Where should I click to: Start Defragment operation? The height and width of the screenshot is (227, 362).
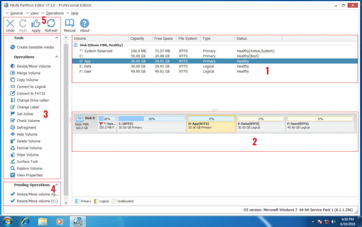[23, 127]
